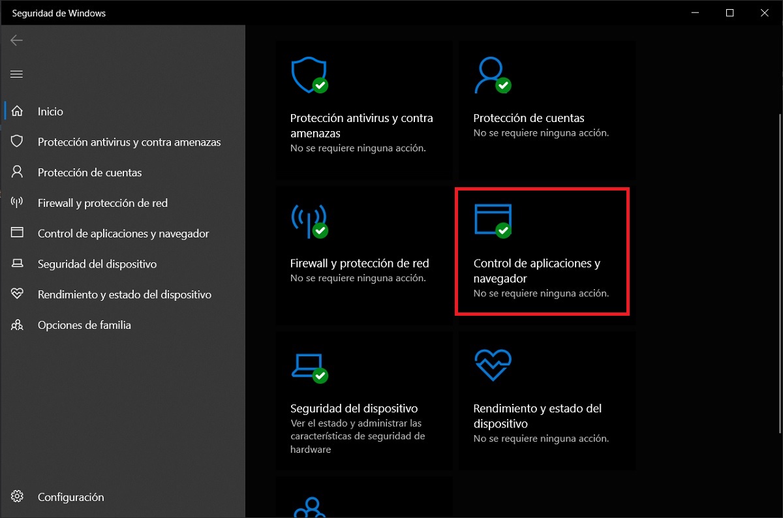Open the Seguridad del dispositivo tile title

pos(354,409)
